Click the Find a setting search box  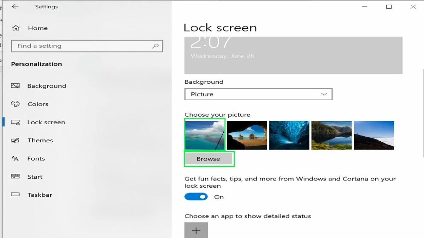(87, 46)
